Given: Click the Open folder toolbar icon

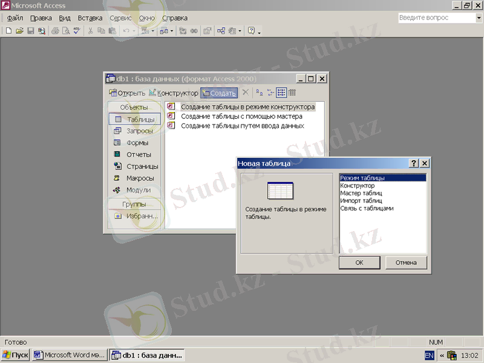Looking at the screenshot, I should pyautogui.click(x=19, y=30).
